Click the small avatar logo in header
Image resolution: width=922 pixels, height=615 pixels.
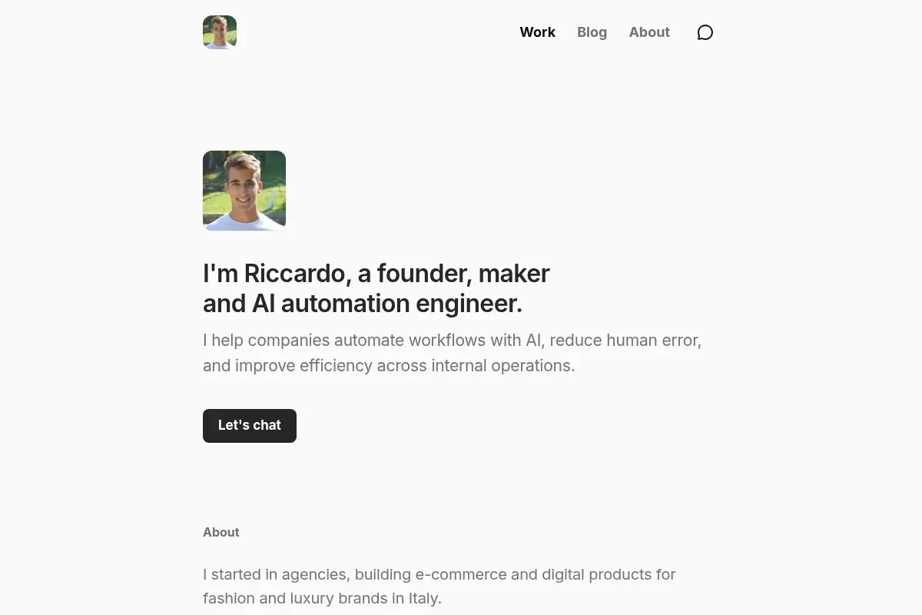pyautogui.click(x=220, y=32)
